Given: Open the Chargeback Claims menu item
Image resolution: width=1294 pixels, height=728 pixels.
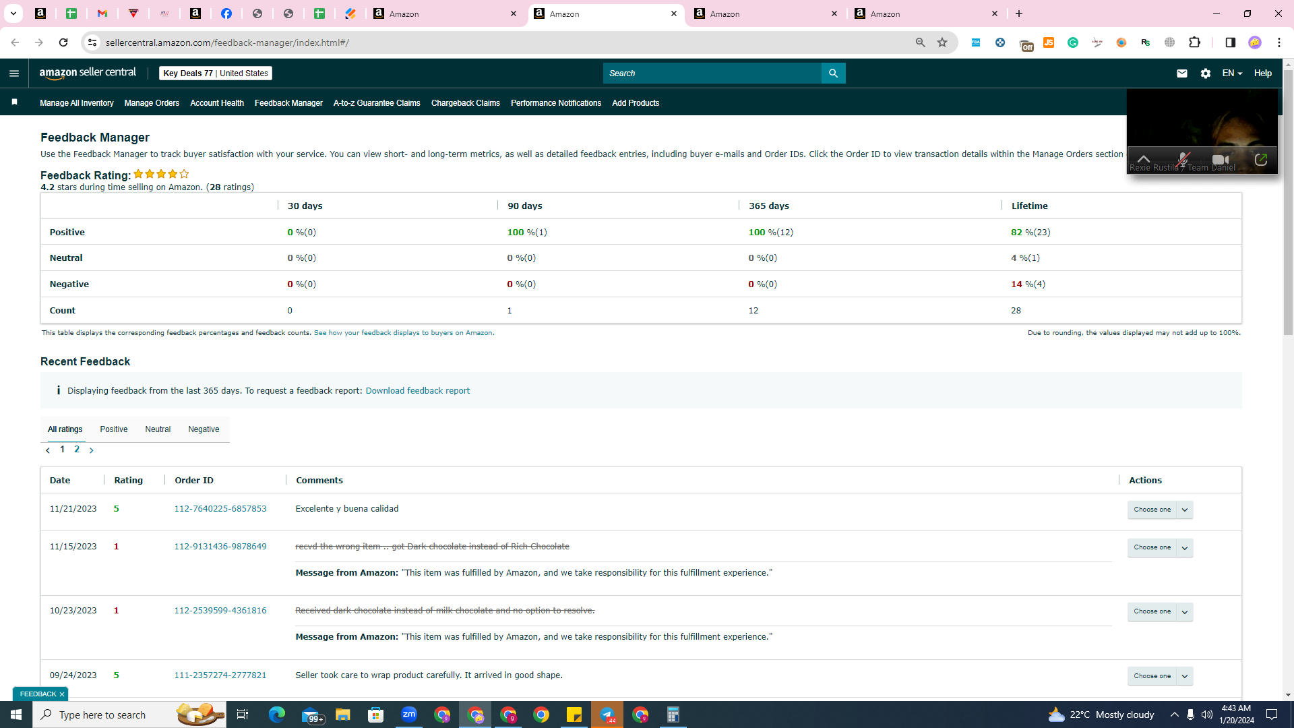Looking at the screenshot, I should (x=466, y=103).
